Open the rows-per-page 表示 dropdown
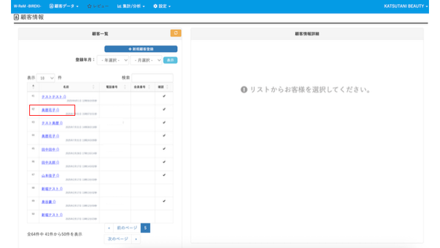The height and width of the screenshot is (248, 440). click(x=46, y=78)
